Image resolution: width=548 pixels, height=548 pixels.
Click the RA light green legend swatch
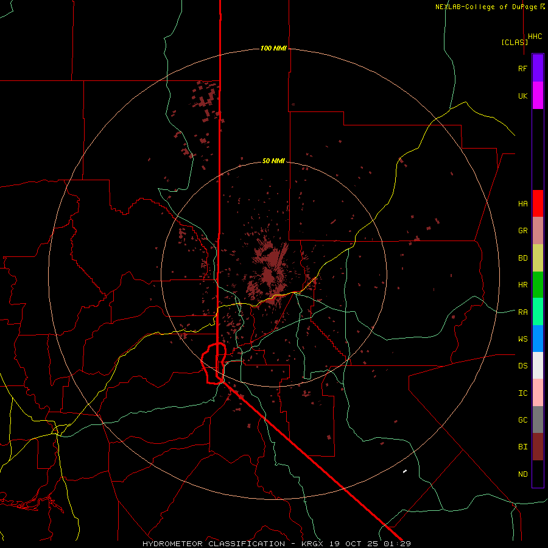538,312
